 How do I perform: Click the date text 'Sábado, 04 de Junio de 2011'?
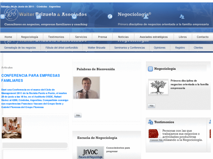pos(17,6)
